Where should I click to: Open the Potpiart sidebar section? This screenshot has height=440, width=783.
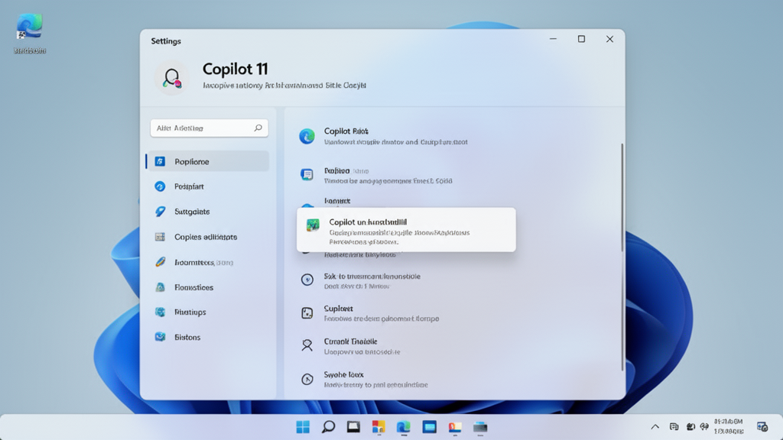pyautogui.click(x=208, y=186)
